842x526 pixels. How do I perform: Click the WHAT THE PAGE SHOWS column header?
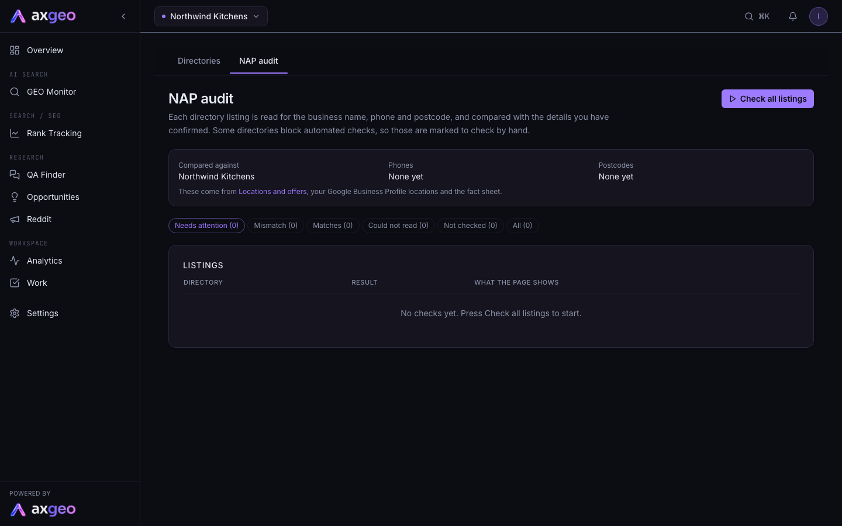point(516,282)
